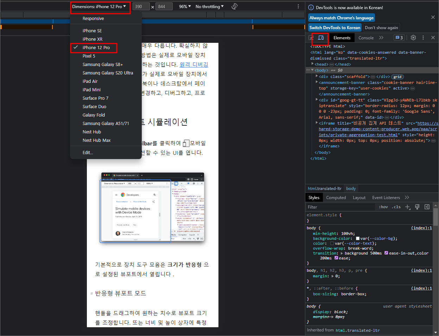Expand the announcement-banner node
The height and width of the screenshot is (336, 439).
(x=317, y=82)
